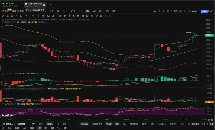
Task: Toggle the EMA indicator
Action: (x=41, y=124)
